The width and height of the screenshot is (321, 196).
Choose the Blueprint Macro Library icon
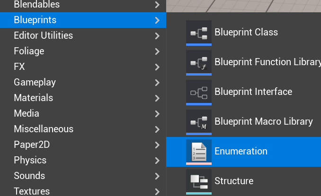point(199,121)
